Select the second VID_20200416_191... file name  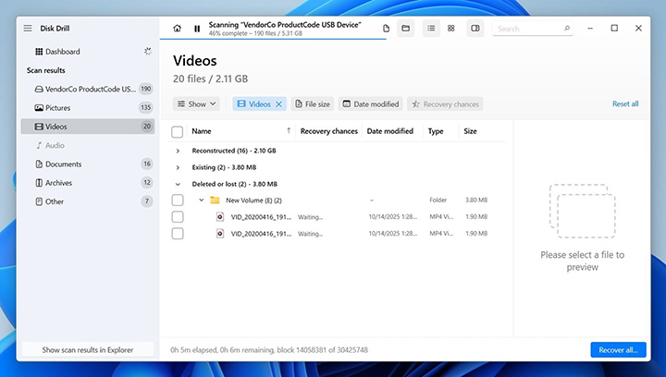[x=261, y=233]
